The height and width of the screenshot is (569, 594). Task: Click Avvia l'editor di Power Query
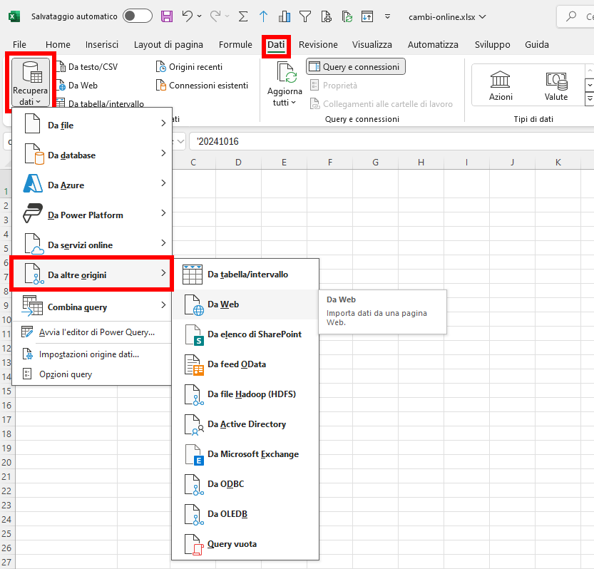coord(93,332)
